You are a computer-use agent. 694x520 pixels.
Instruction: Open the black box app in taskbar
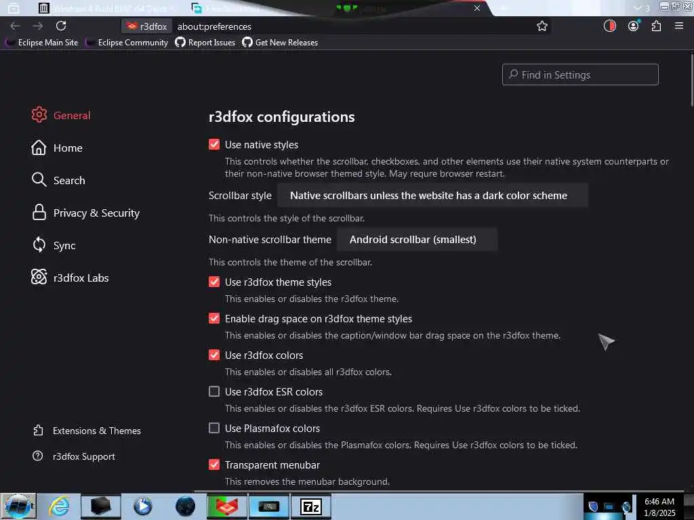click(100, 506)
